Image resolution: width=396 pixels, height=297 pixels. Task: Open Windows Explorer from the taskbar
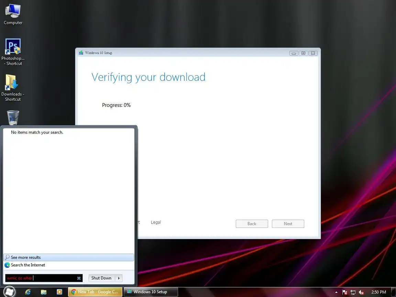tap(43, 292)
